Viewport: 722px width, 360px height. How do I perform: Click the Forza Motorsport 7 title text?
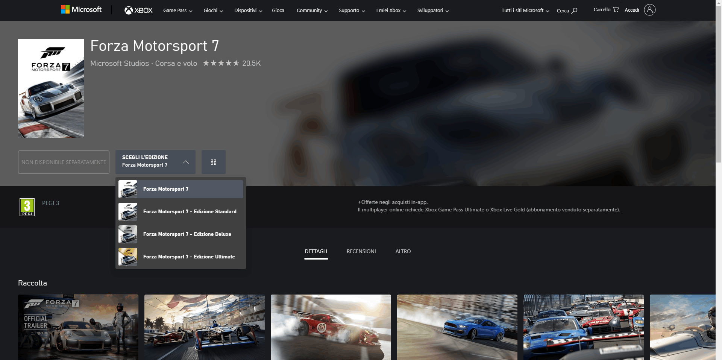tap(155, 46)
